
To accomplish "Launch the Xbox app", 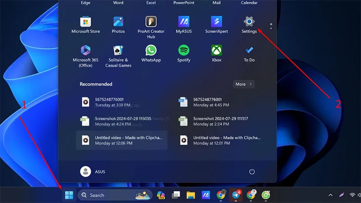I will 217,53.
